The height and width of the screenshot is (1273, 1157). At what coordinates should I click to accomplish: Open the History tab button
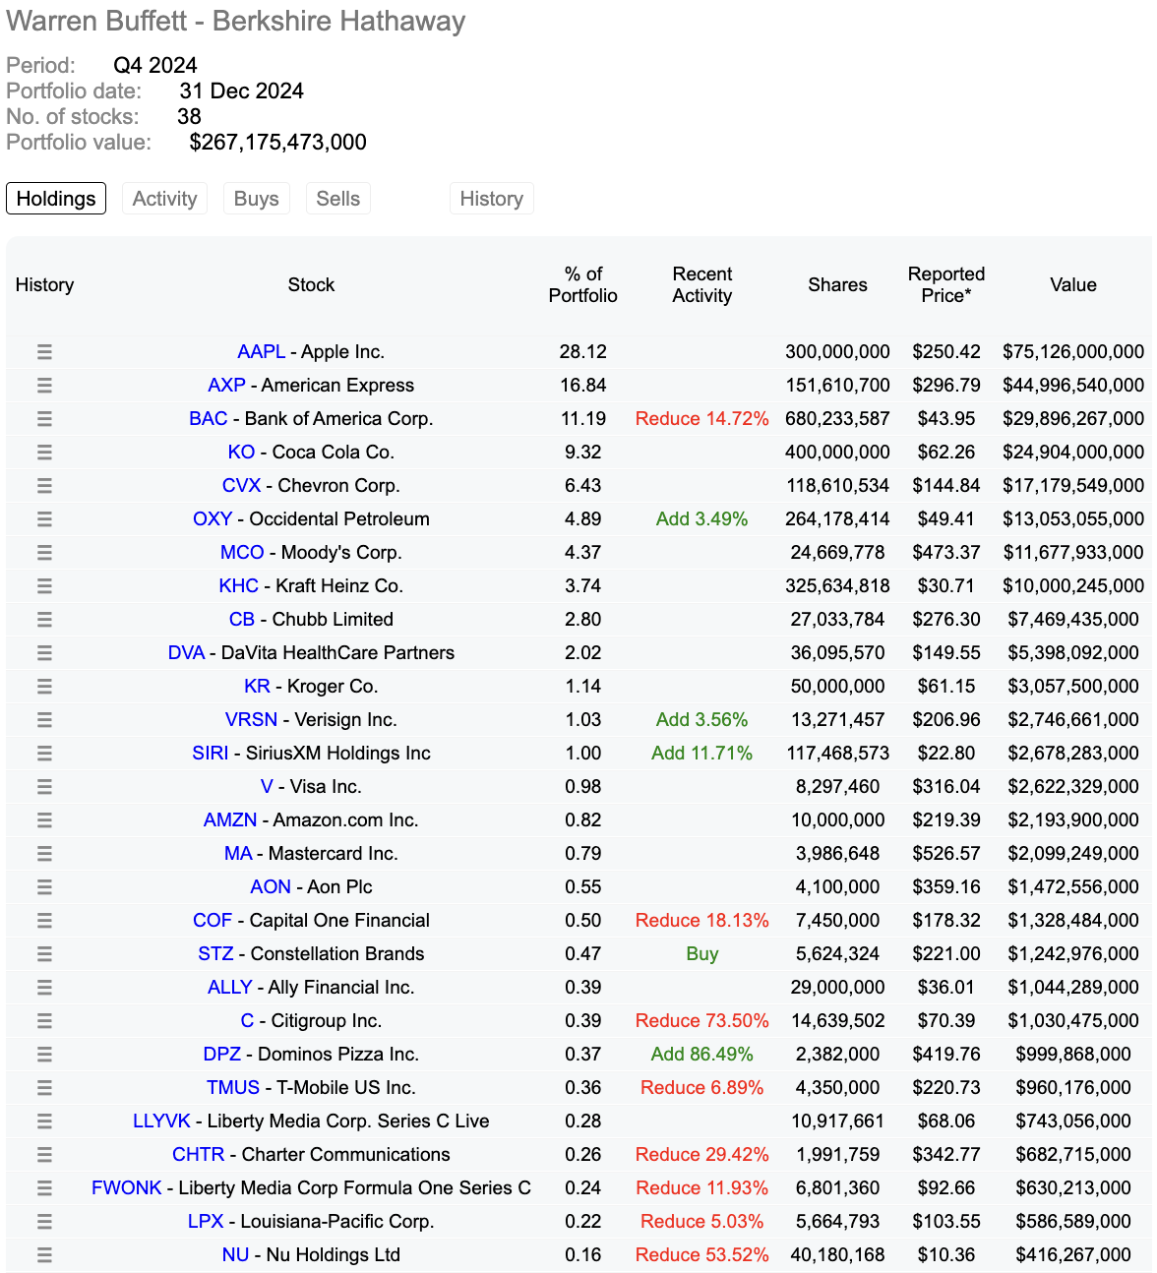[x=492, y=199]
